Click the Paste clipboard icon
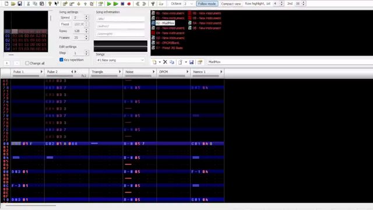This screenshot has height=210, width=373. [41, 3]
